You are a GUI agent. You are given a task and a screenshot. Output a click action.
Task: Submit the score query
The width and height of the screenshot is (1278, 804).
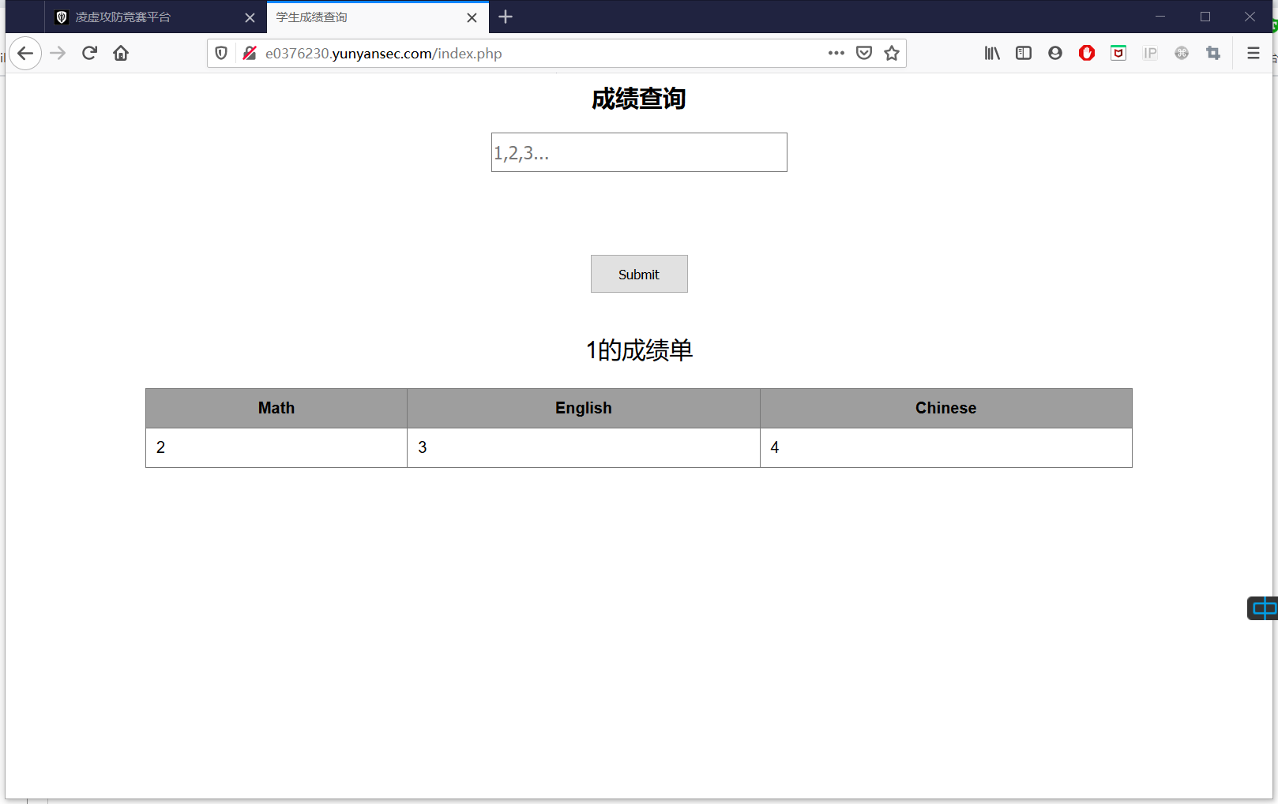tap(639, 274)
